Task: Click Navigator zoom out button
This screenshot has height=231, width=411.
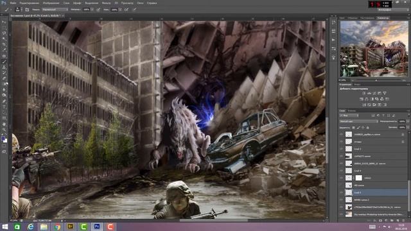Action: [x=353, y=80]
